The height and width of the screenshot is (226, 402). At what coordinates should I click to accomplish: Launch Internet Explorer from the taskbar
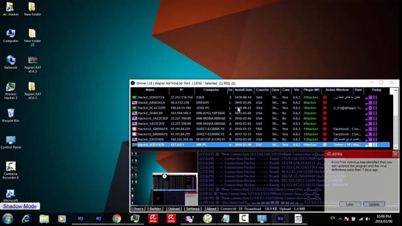pos(26,219)
